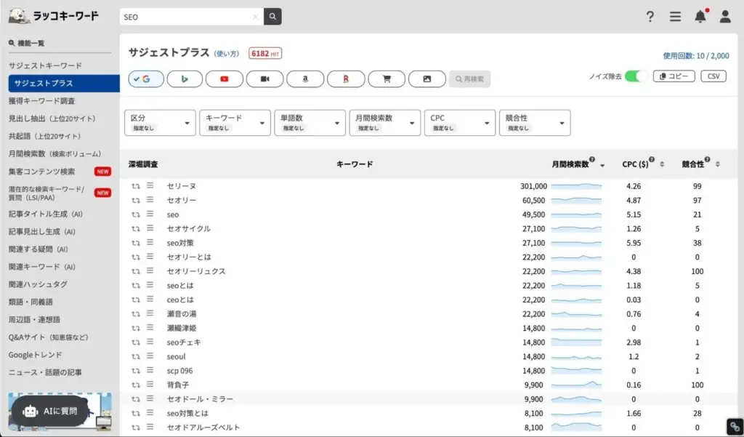The width and height of the screenshot is (744, 437).
Task: Open list menu icon for seo対策とは row
Action: click(150, 413)
